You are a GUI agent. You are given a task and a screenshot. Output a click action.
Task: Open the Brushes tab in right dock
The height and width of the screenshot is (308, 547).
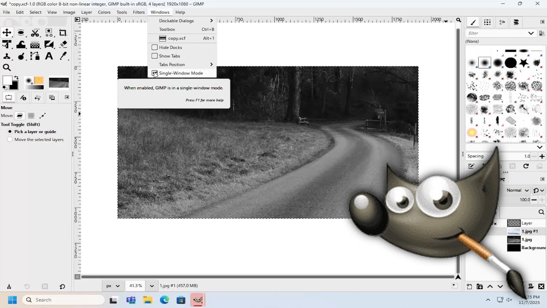[x=473, y=22]
